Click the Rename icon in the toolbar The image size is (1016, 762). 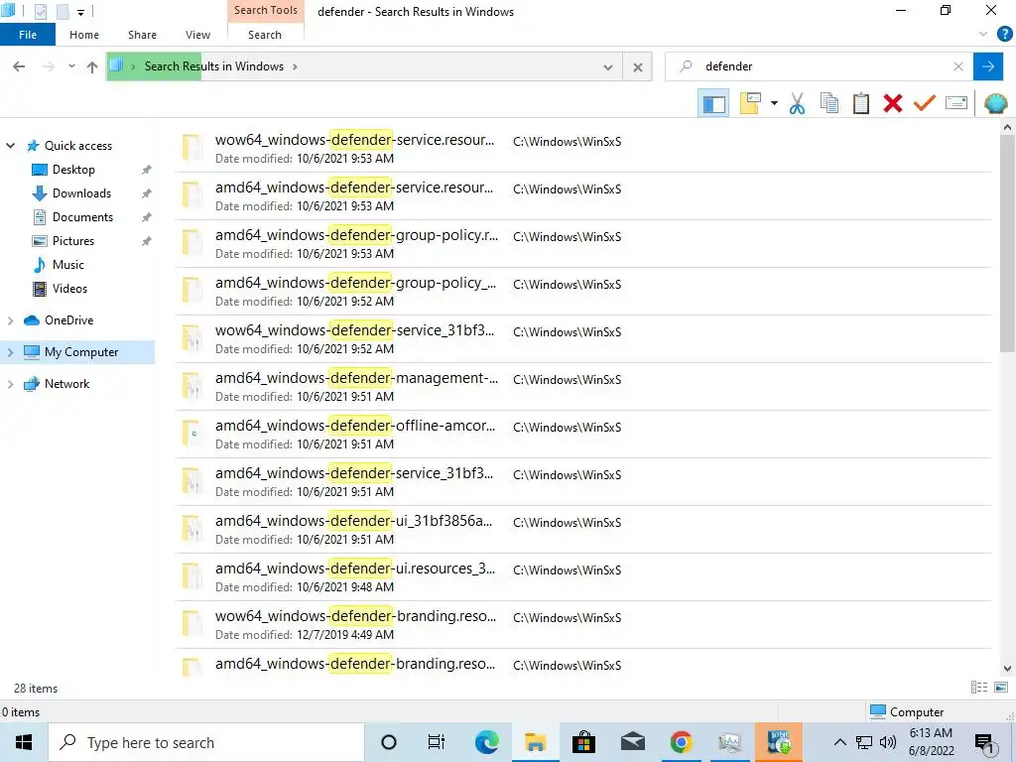coord(956,103)
